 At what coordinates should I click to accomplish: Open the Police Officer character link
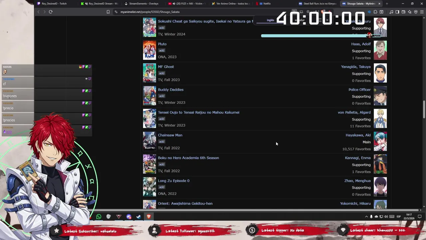coord(359,90)
